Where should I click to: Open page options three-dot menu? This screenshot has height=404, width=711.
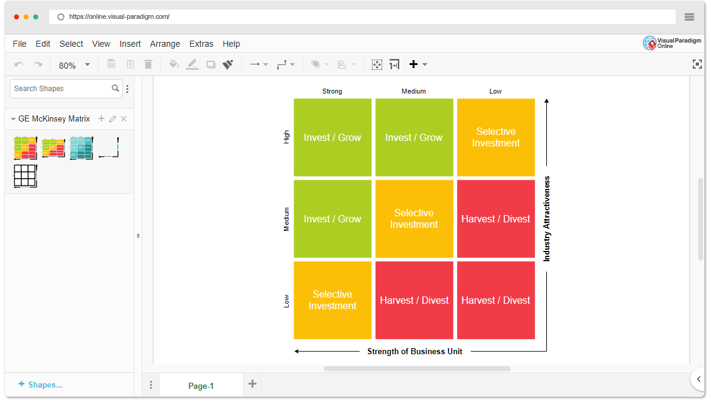click(151, 385)
